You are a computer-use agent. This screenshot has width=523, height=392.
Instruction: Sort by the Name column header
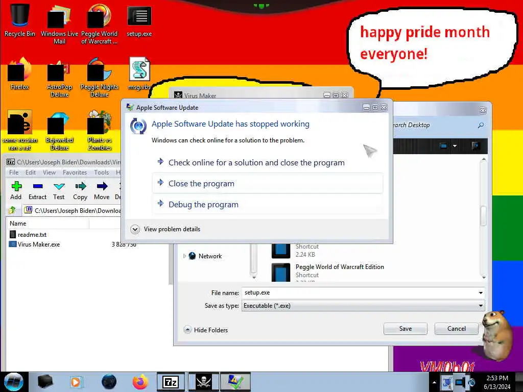[47, 224]
